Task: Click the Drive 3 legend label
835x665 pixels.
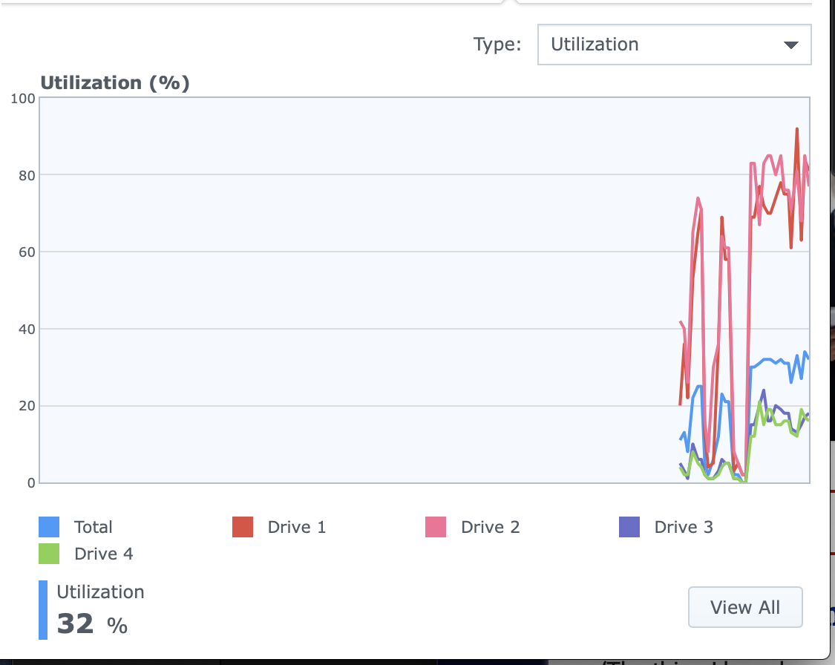Action: pyautogui.click(x=683, y=527)
